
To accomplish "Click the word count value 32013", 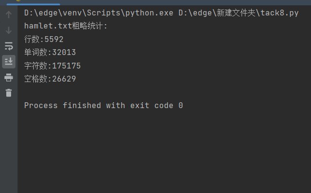I will [x=64, y=53].
